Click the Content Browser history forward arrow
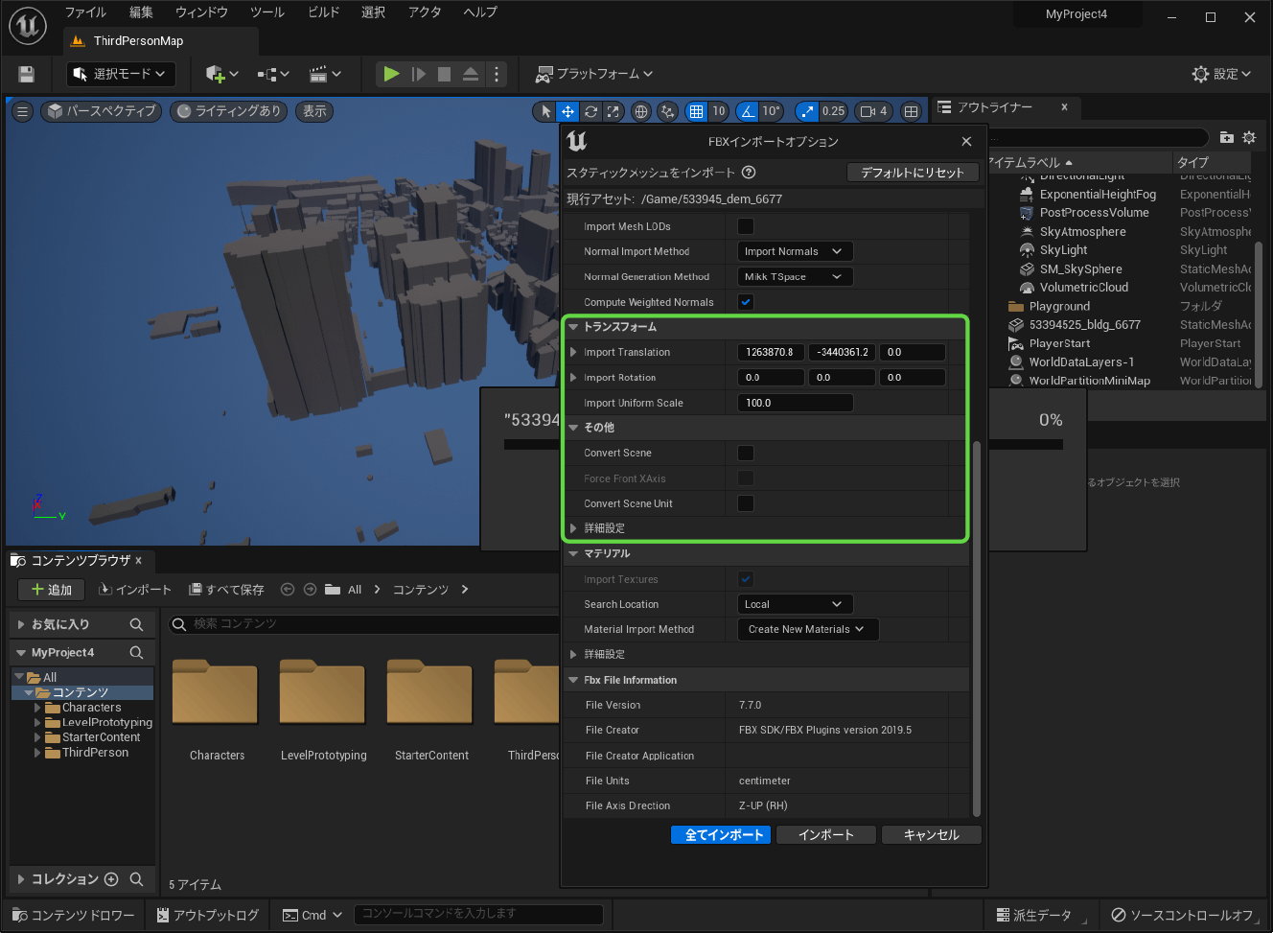The width and height of the screenshot is (1273, 933). pos(310,590)
